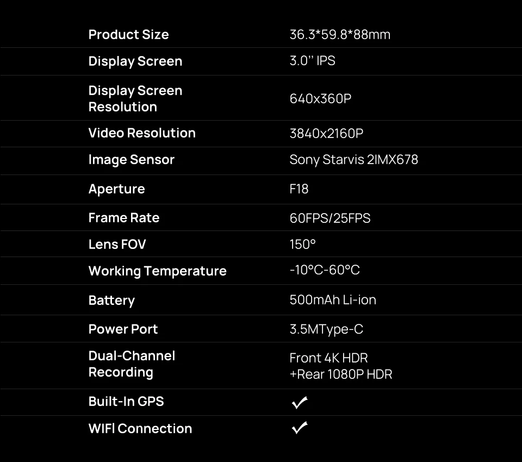
Task: Select the Video Resolution label
Action: pos(142,133)
